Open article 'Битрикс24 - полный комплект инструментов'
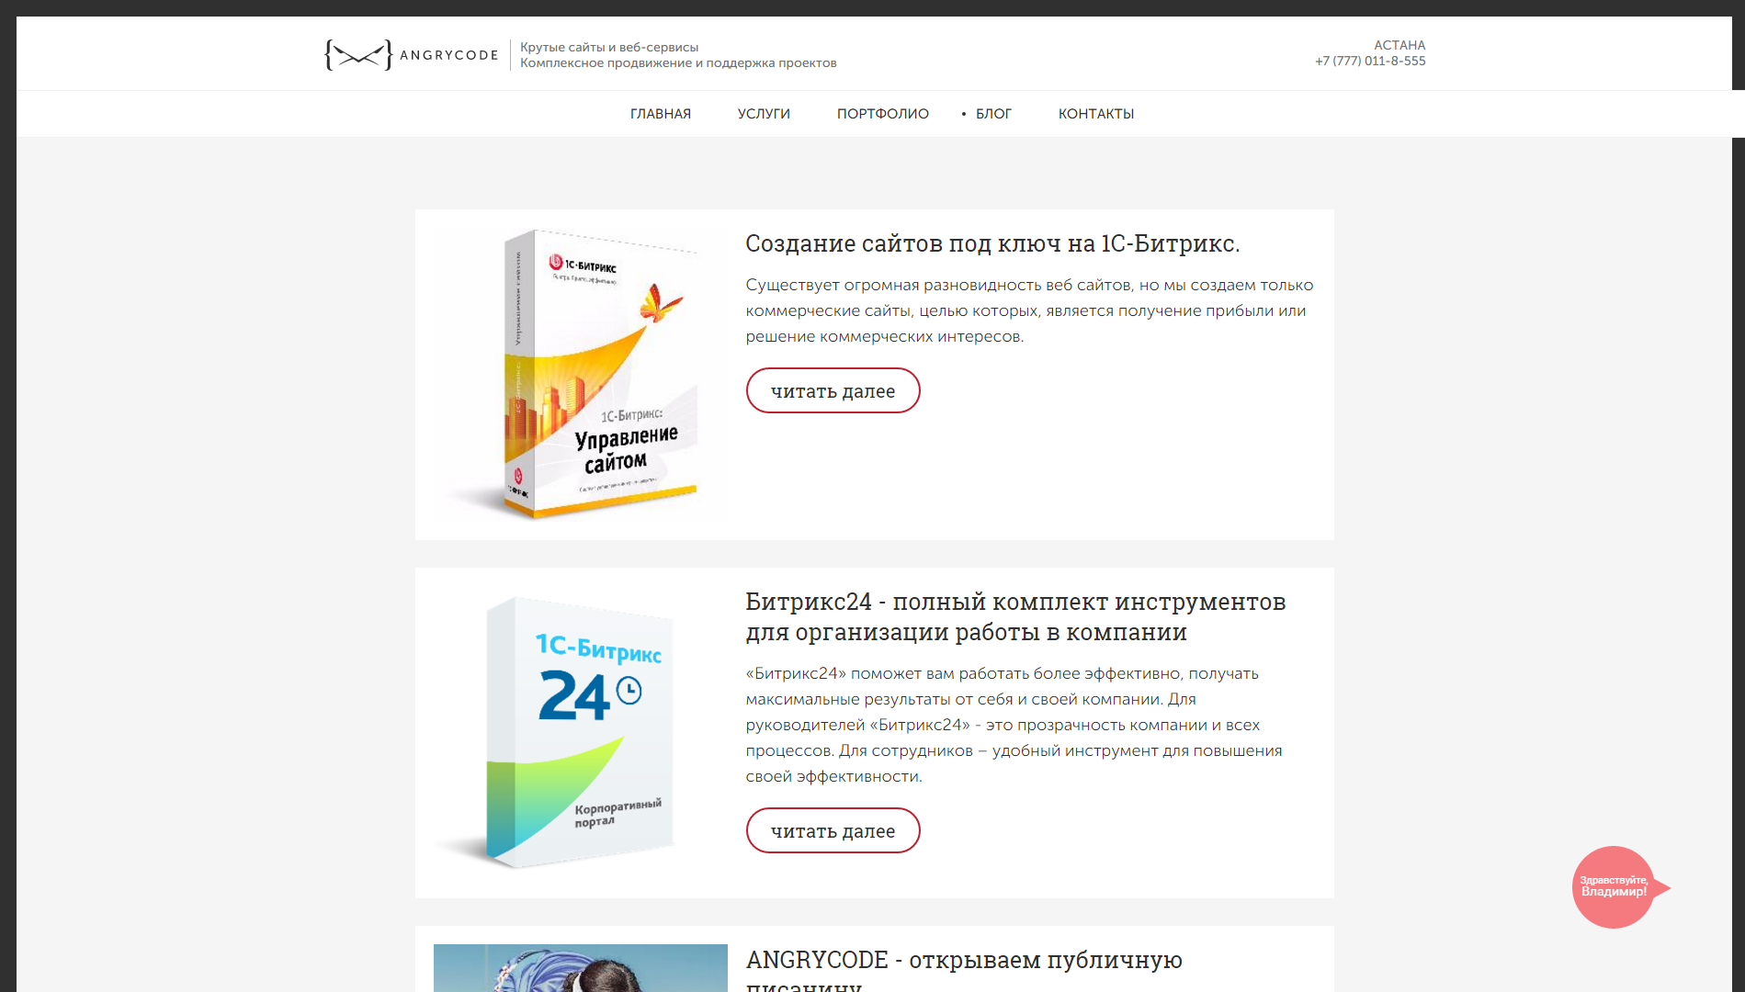 pyautogui.click(x=1015, y=616)
